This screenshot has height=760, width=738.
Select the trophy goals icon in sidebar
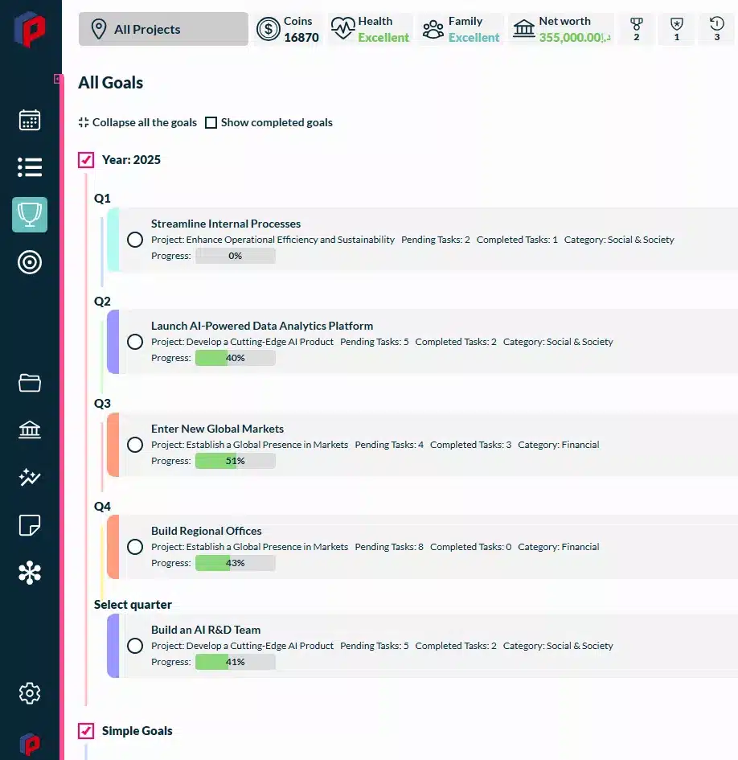[30, 215]
